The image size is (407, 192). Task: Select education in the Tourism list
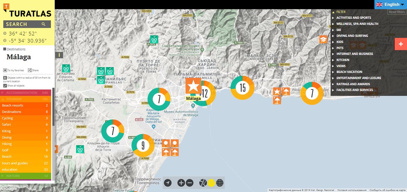coord(26,170)
